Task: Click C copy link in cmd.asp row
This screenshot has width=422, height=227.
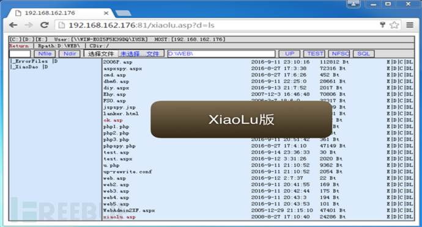Action: 401,75
